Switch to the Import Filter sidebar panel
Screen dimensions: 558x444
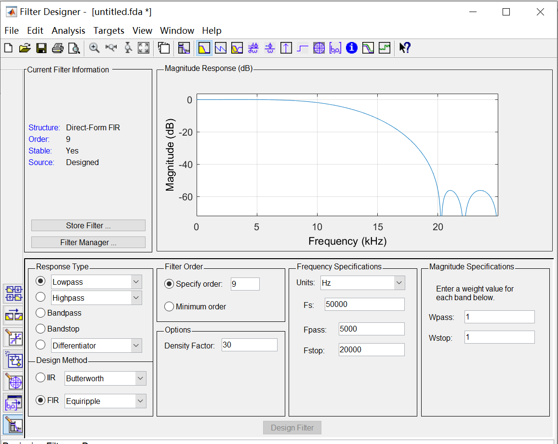point(13,403)
